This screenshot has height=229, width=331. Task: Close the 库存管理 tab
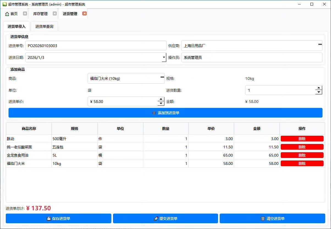coord(55,13)
